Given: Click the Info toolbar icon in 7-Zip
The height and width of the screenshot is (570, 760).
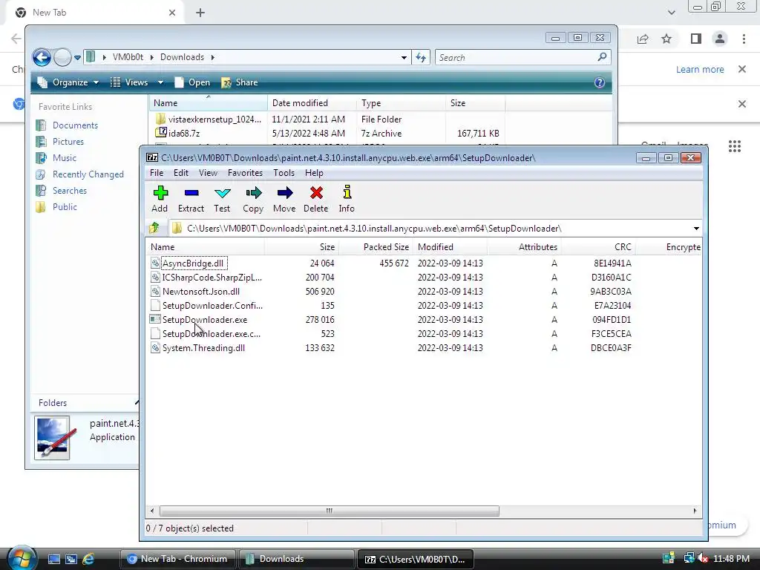Looking at the screenshot, I should tap(347, 199).
